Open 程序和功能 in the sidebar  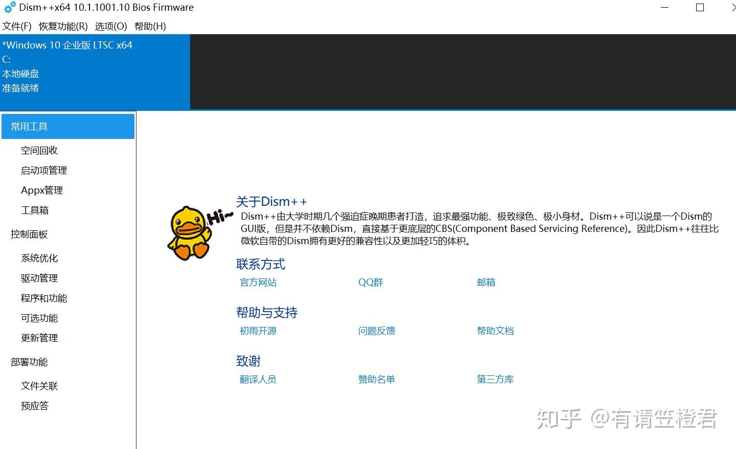coord(44,298)
